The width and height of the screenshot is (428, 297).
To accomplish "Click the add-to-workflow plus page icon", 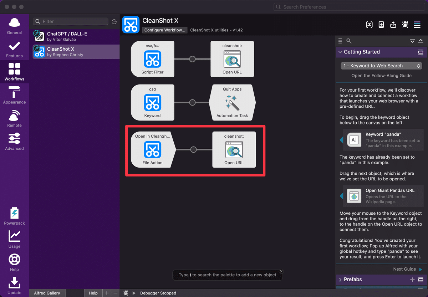I will pos(381,25).
